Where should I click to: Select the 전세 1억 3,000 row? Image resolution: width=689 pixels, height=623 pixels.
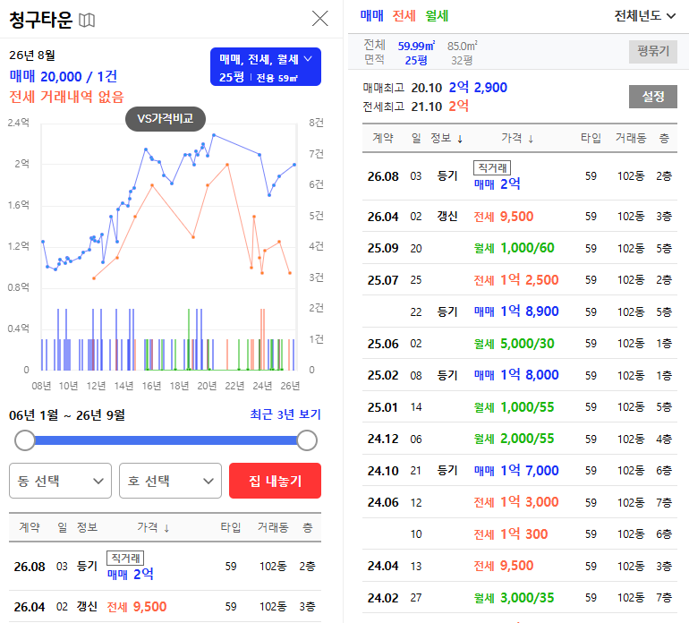(519, 502)
